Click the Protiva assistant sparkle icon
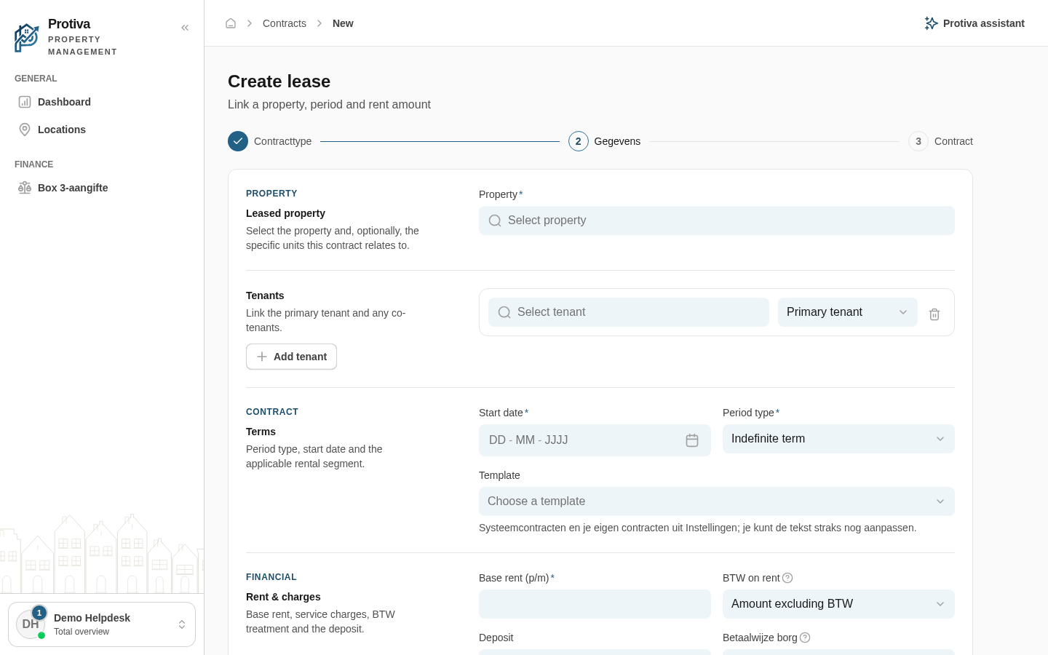Image resolution: width=1048 pixels, height=655 pixels. (931, 23)
